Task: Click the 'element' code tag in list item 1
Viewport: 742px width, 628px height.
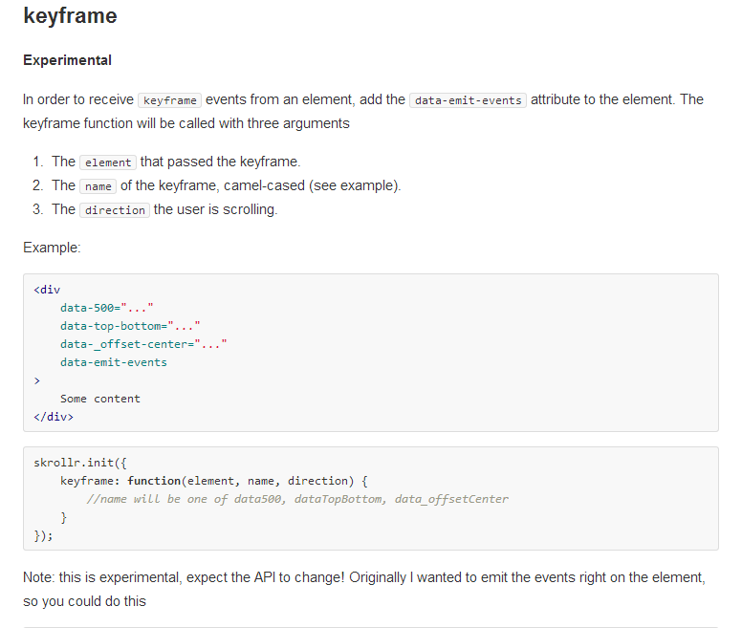Action: tap(108, 162)
